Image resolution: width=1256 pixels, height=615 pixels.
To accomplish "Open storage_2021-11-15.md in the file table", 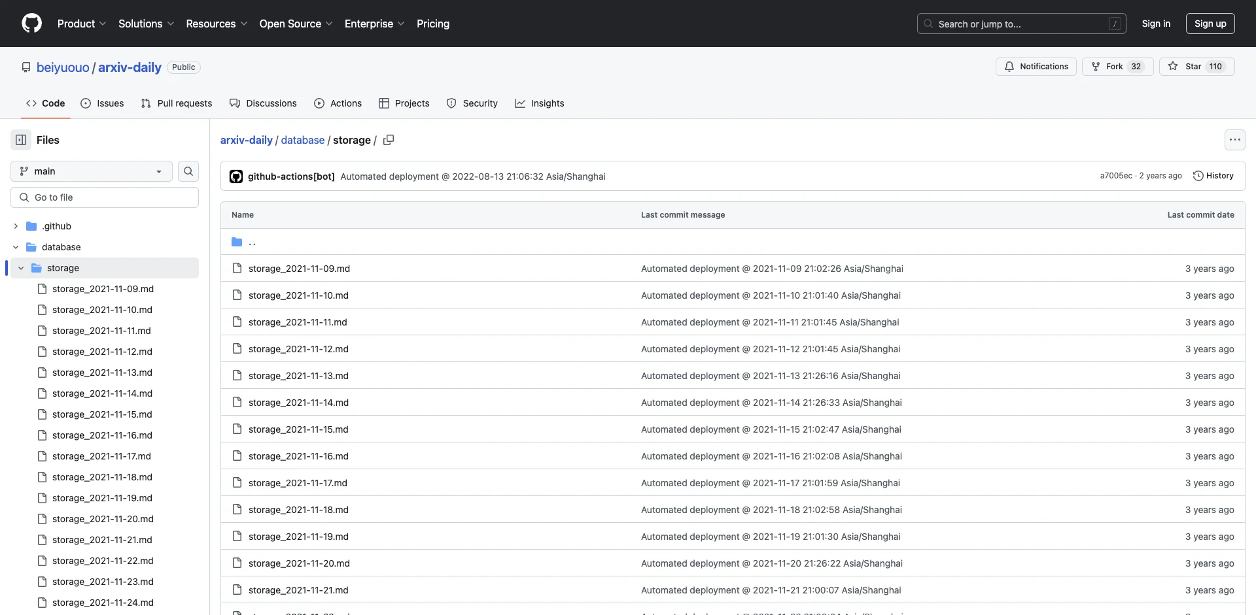I will 298,429.
